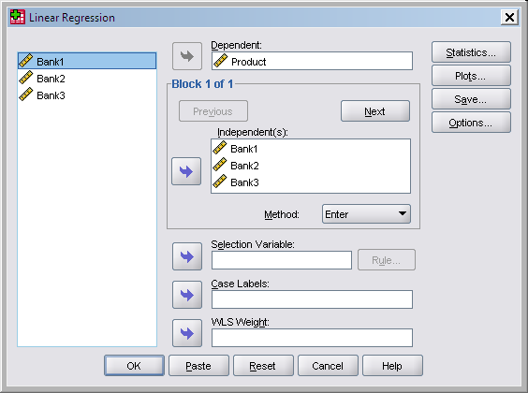528x393 pixels.
Task: Open the Statistics dialog
Action: [471, 52]
